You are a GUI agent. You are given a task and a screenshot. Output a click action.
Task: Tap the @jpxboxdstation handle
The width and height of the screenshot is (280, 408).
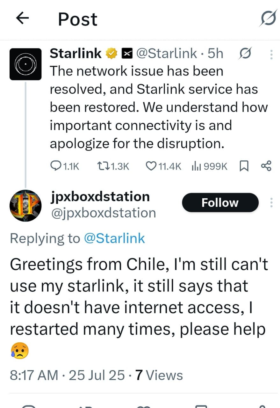[x=103, y=213]
